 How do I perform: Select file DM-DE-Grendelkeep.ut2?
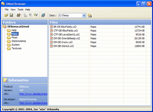pyautogui.click(x=67, y=38)
